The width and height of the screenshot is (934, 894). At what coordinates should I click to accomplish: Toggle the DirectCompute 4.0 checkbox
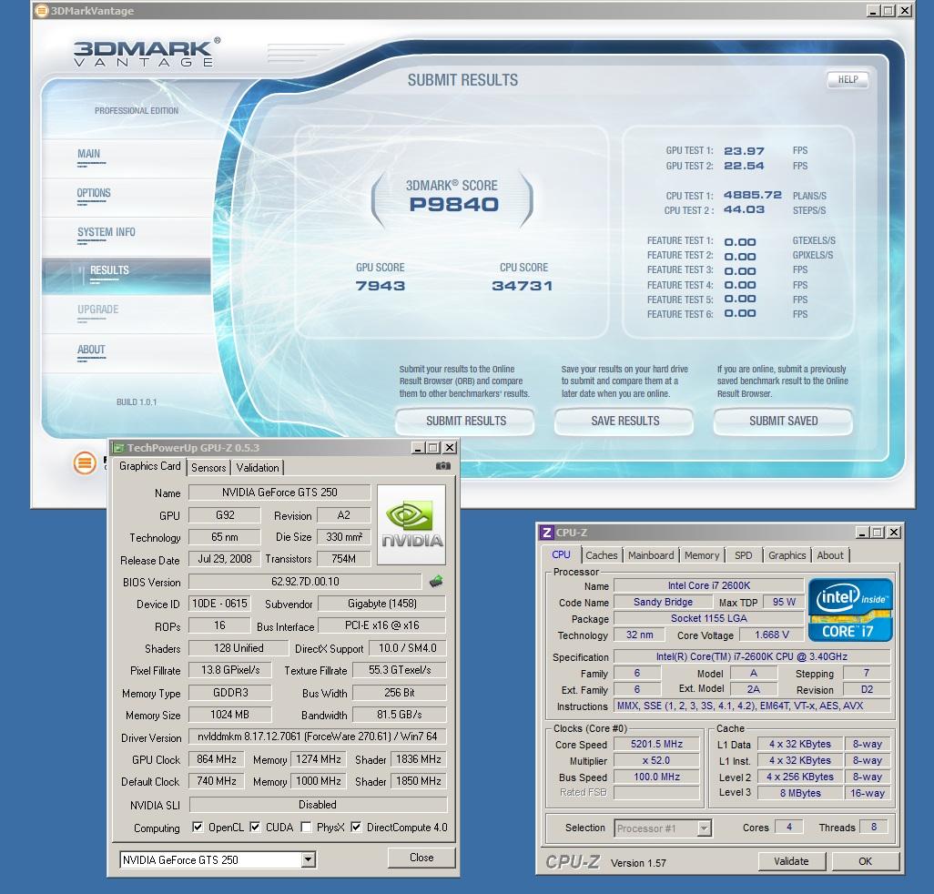(356, 827)
